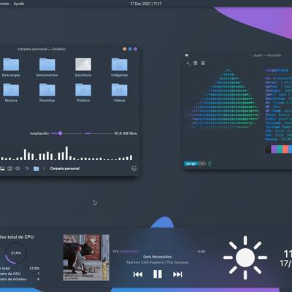Click Red Hot Chili Peppers / The Getaway text
Screen dimensions: 292x292
point(158,262)
